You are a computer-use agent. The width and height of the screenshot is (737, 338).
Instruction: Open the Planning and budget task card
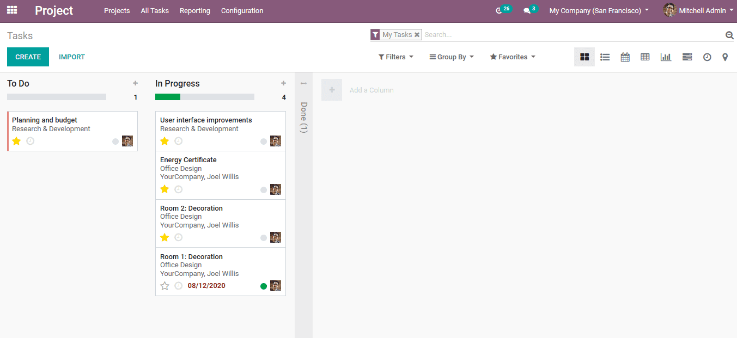click(x=72, y=131)
